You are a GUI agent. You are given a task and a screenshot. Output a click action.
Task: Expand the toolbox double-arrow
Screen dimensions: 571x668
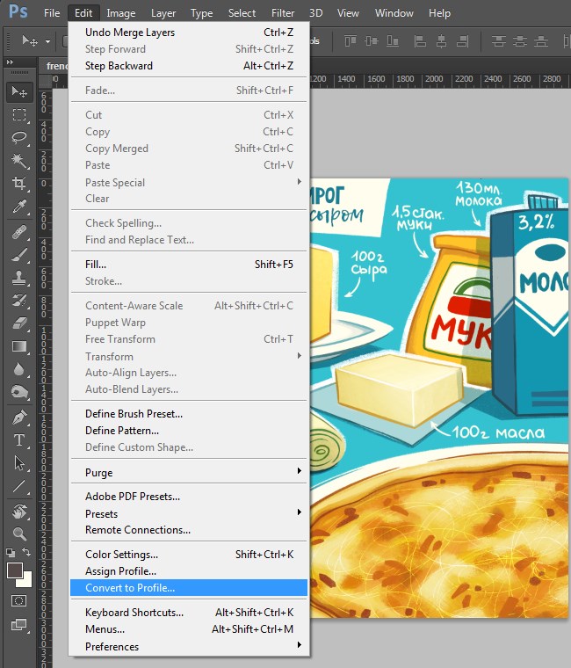coord(10,62)
